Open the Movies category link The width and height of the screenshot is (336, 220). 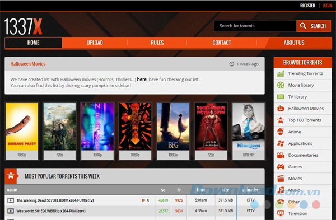[x=295, y=179]
